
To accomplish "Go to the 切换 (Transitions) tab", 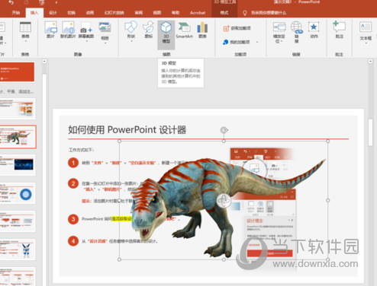I will [x=71, y=12].
